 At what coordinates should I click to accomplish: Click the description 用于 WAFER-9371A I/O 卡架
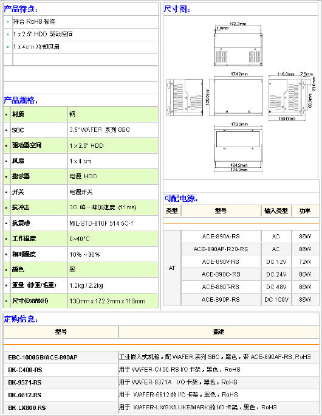pos(178,382)
